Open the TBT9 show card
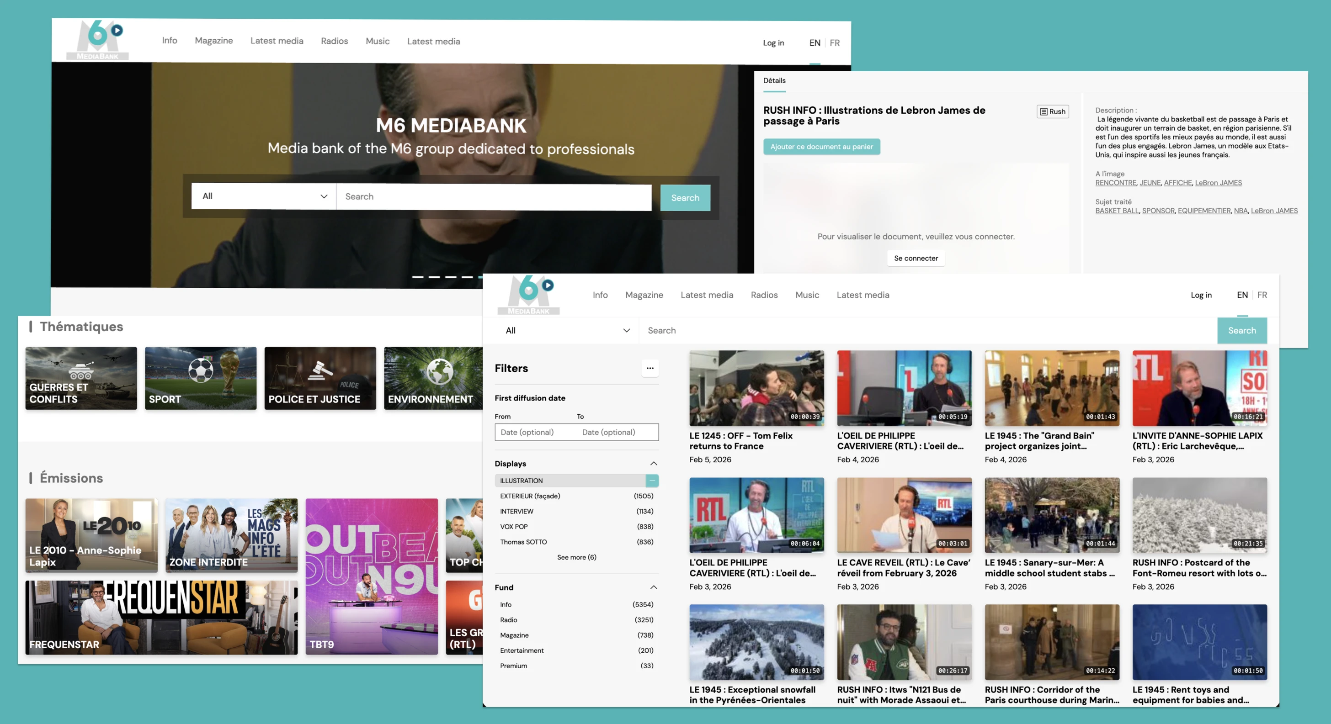This screenshot has width=1331, height=724. pyautogui.click(x=372, y=576)
